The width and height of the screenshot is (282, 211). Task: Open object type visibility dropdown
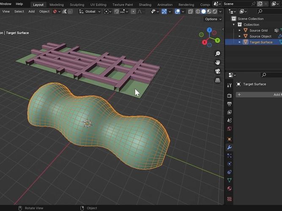[155, 11]
